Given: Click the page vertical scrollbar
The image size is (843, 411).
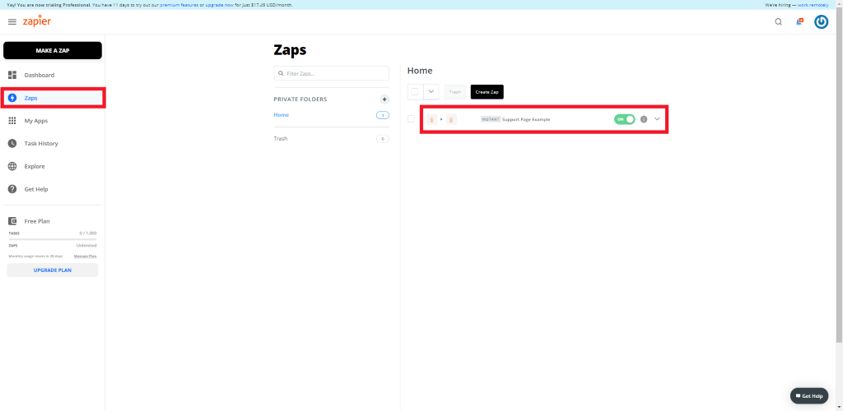Looking at the screenshot, I should (839, 177).
